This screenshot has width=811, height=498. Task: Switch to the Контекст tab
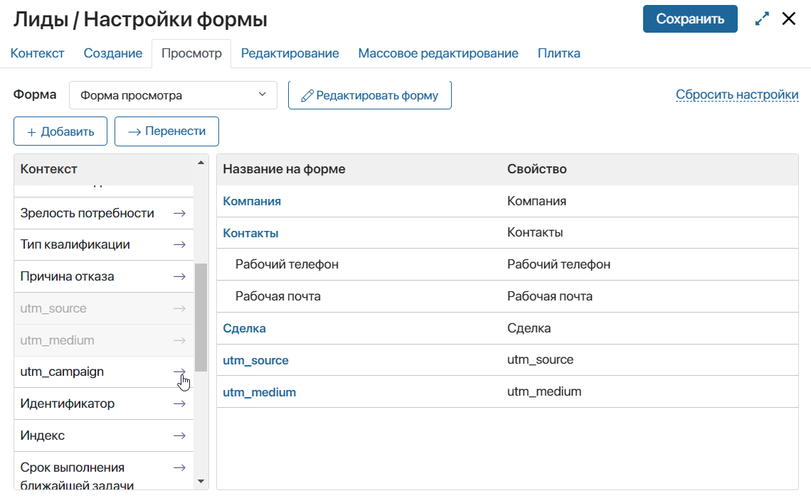pyautogui.click(x=38, y=53)
